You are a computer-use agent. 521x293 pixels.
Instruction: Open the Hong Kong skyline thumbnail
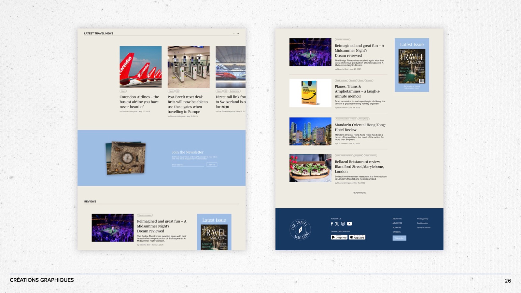click(310, 131)
